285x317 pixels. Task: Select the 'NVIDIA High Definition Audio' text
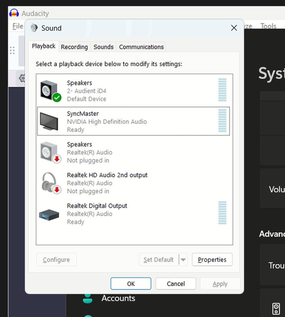107,122
